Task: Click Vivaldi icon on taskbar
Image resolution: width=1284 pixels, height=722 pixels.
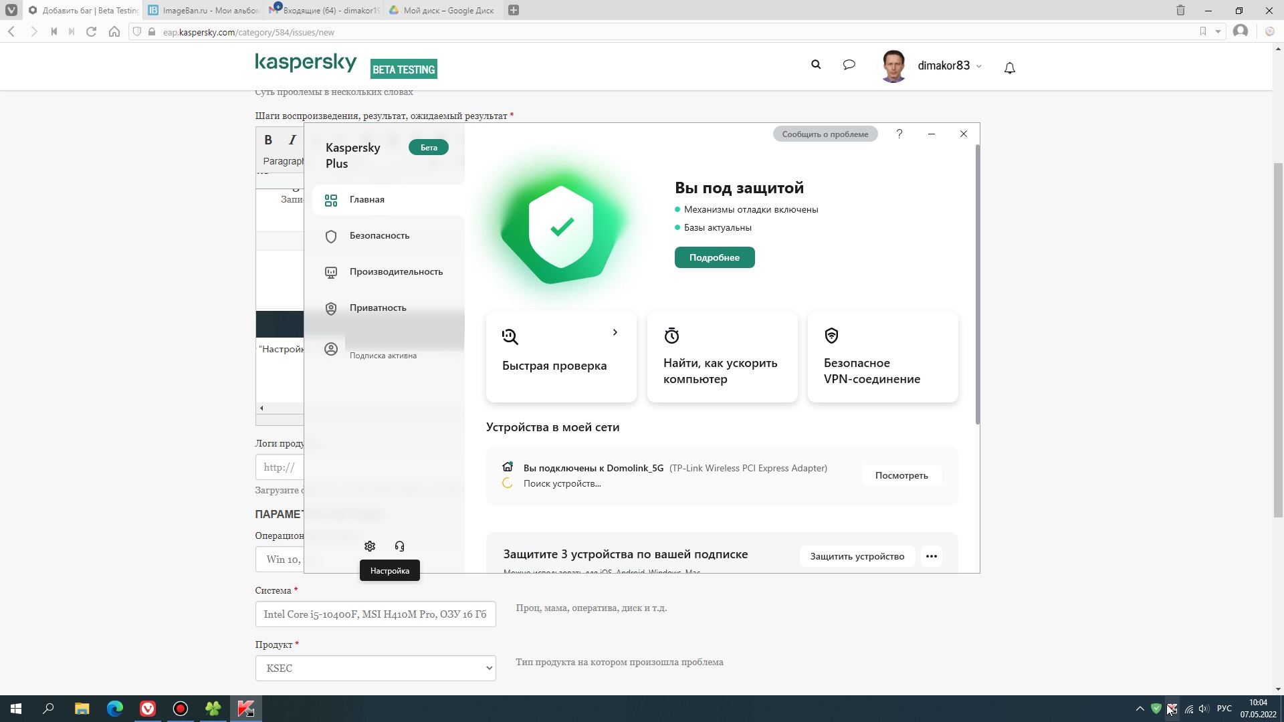Action: (148, 709)
